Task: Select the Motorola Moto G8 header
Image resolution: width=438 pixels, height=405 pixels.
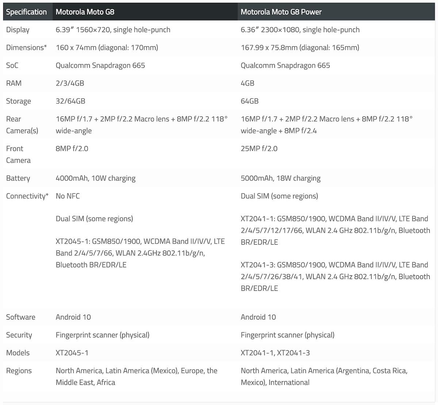Action: 85,12
